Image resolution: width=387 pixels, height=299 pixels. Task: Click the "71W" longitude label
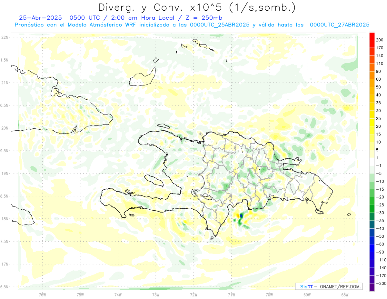[x=231, y=295]
